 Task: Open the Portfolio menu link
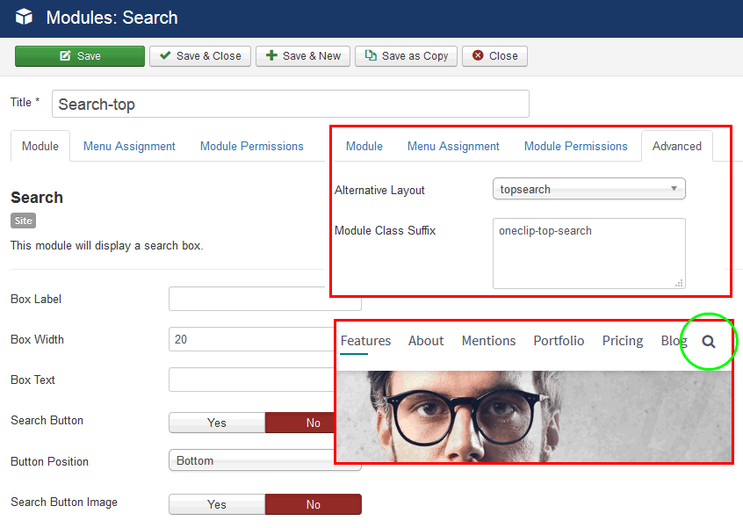[x=559, y=341]
